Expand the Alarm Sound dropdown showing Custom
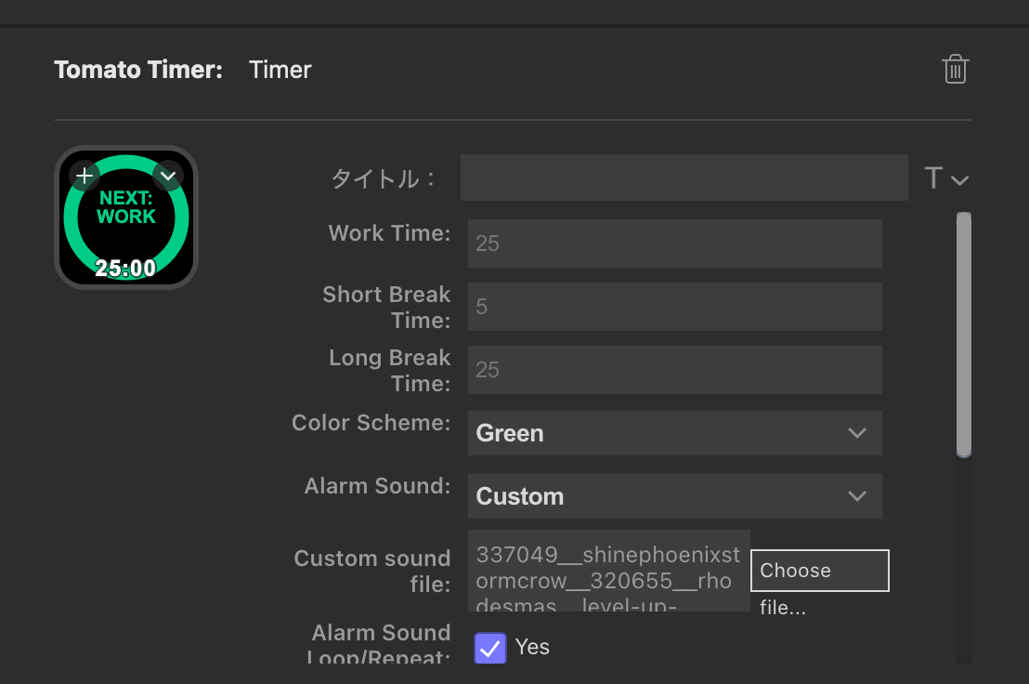 [x=674, y=496]
